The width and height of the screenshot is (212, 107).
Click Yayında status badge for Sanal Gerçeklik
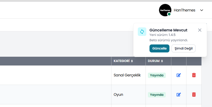157,75
